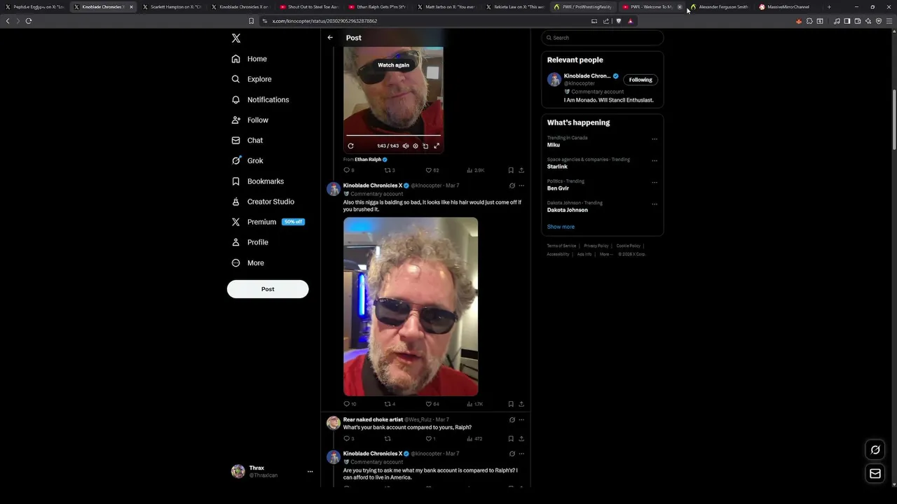This screenshot has width=897, height=504.
Task: Open the floating messages button
Action: (x=875, y=474)
